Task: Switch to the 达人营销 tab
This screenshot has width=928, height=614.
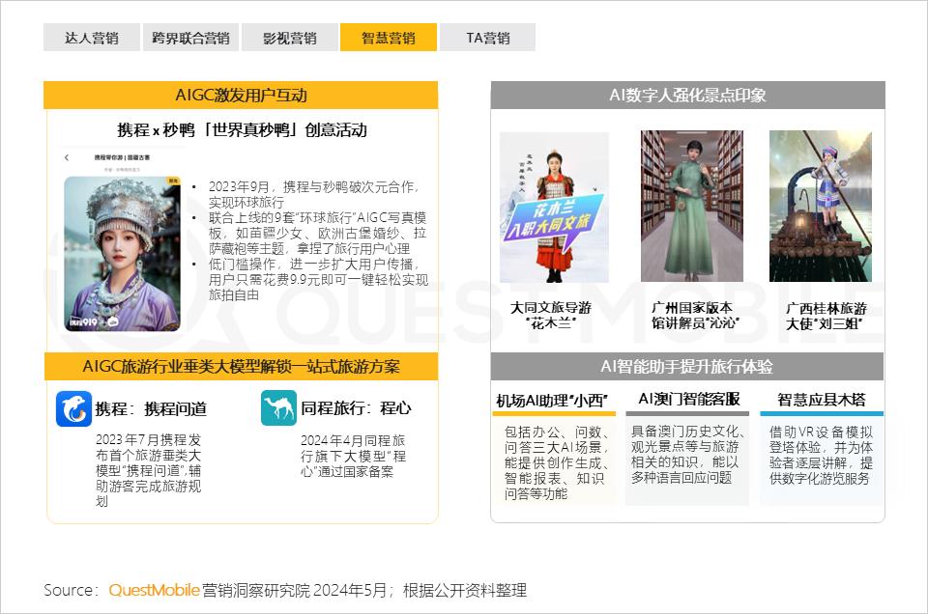Action: 92,38
